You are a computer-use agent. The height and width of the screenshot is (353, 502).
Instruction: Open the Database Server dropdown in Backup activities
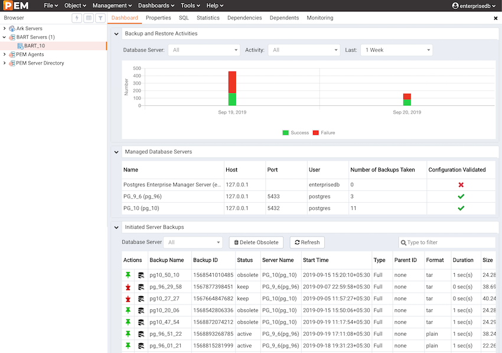204,50
